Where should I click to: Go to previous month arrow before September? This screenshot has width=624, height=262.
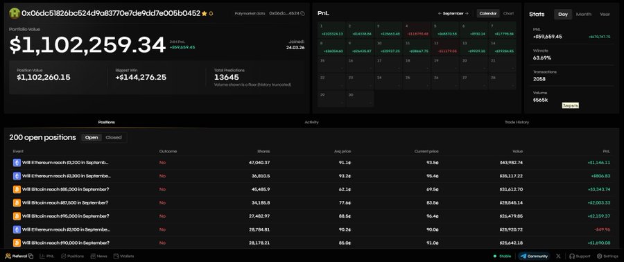coord(440,14)
